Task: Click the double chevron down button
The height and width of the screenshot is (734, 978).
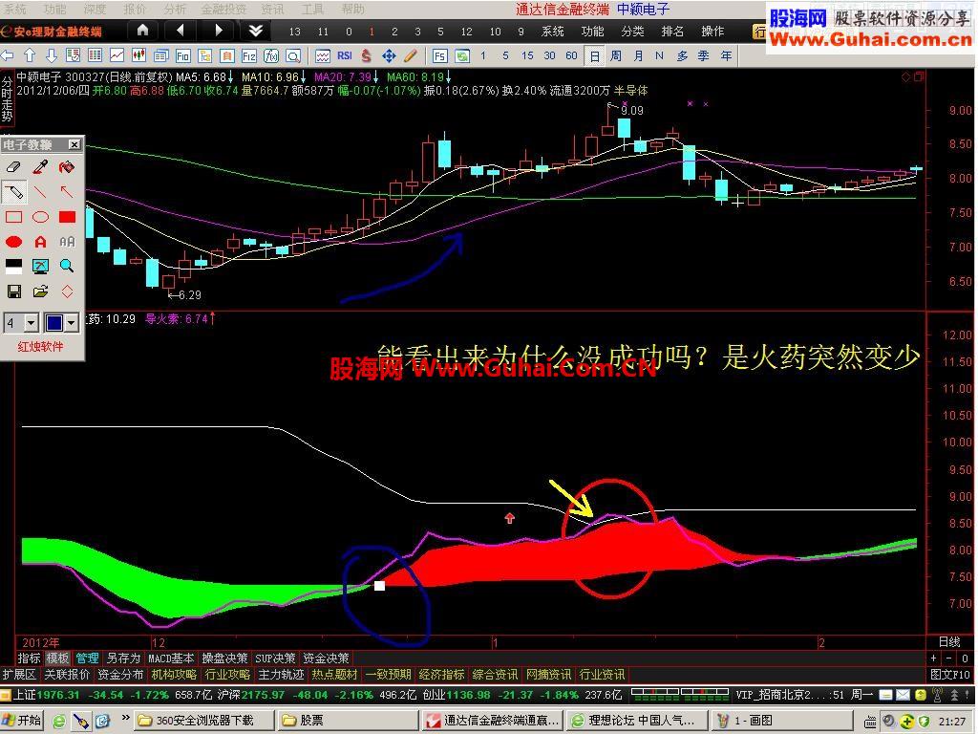Action: [256, 30]
